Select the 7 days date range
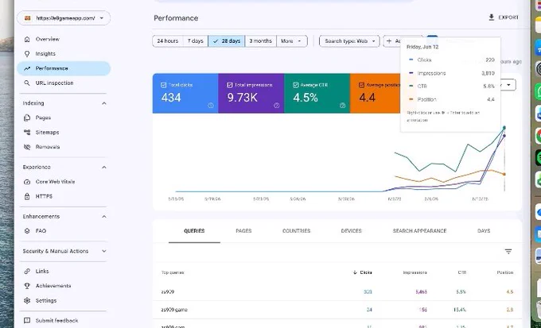Viewport: 541px width, 328px height. pyautogui.click(x=196, y=41)
